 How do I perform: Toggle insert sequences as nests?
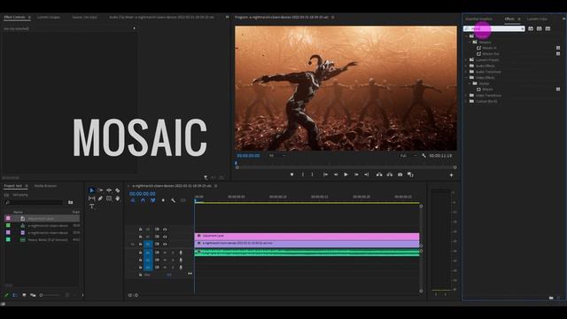pos(133,200)
